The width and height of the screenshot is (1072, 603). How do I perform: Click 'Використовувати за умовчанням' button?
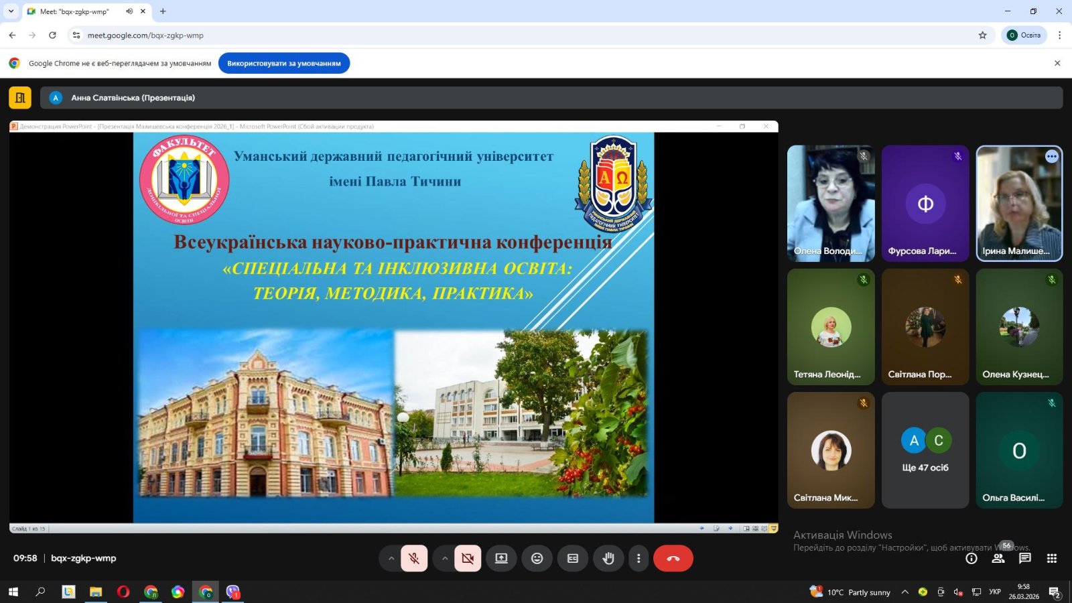pos(284,63)
